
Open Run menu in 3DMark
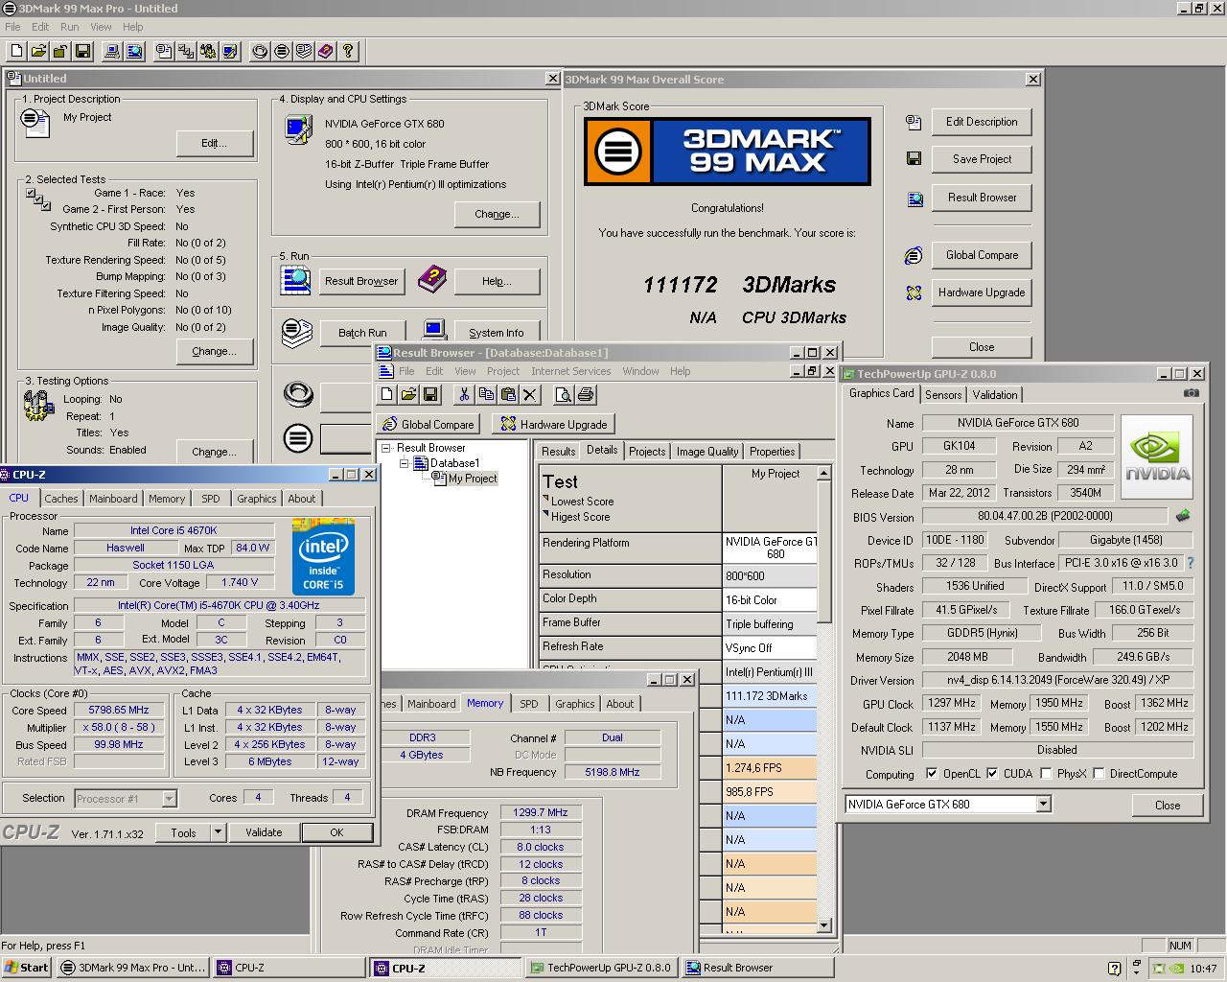tap(69, 27)
